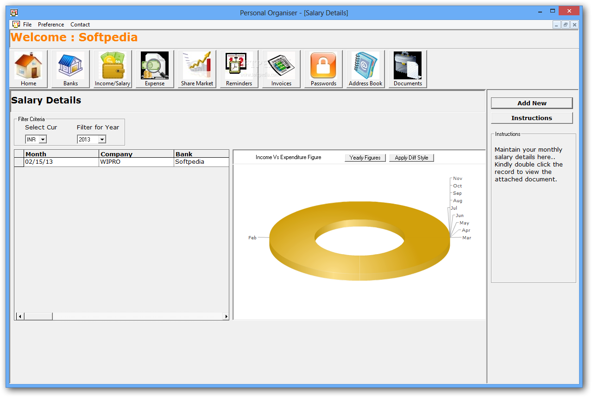The image size is (592, 397).
Task: Click the Instructions button
Action: pyautogui.click(x=532, y=118)
